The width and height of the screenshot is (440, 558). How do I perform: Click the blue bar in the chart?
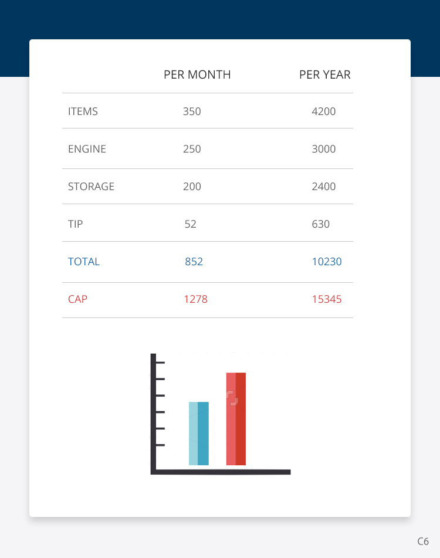pos(199,434)
